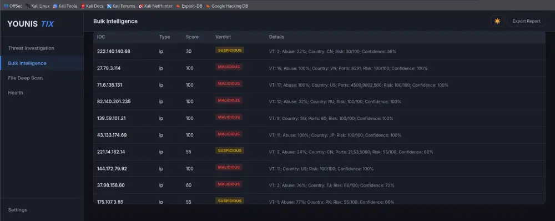Open the Google Hacking DB bookmark
This screenshot has height=221, width=555.
tap(227, 6)
